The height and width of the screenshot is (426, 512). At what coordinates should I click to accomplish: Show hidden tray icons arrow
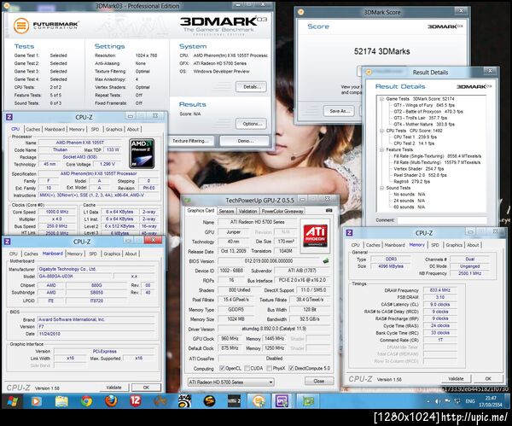[428, 401]
